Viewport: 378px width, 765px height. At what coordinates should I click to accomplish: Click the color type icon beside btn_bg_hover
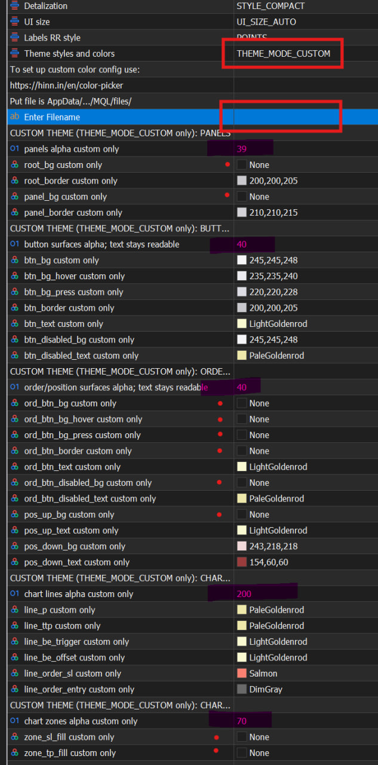(x=15, y=276)
